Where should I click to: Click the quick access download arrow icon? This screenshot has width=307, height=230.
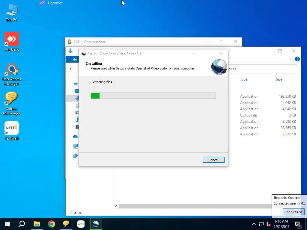(70, 51)
